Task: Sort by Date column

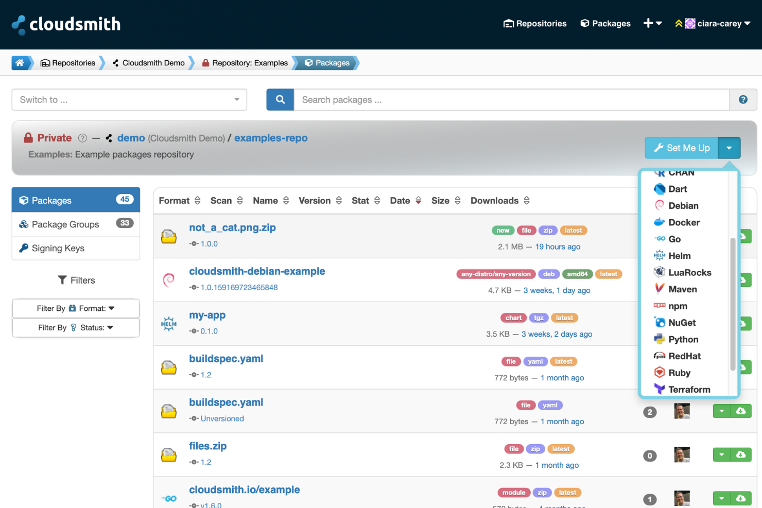Action: (x=406, y=201)
